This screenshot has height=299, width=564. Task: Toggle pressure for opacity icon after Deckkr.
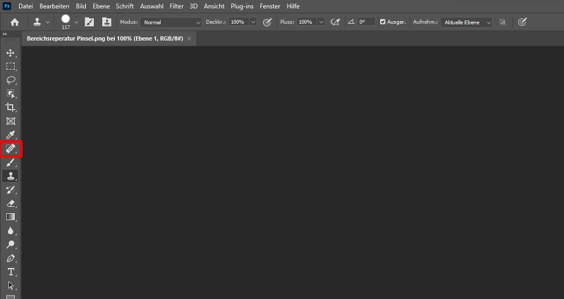point(267,23)
